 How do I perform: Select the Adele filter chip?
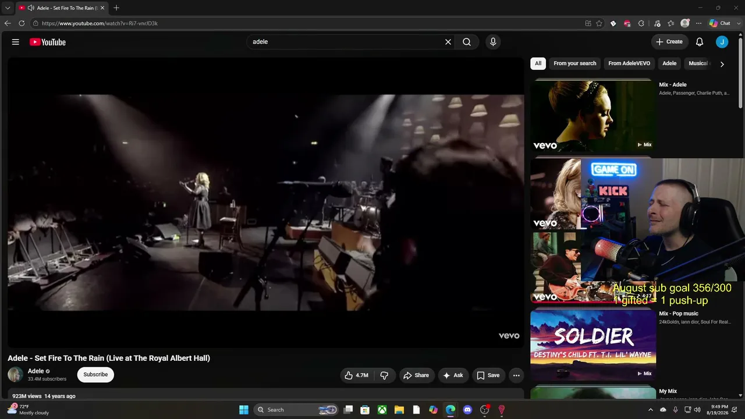point(669,63)
